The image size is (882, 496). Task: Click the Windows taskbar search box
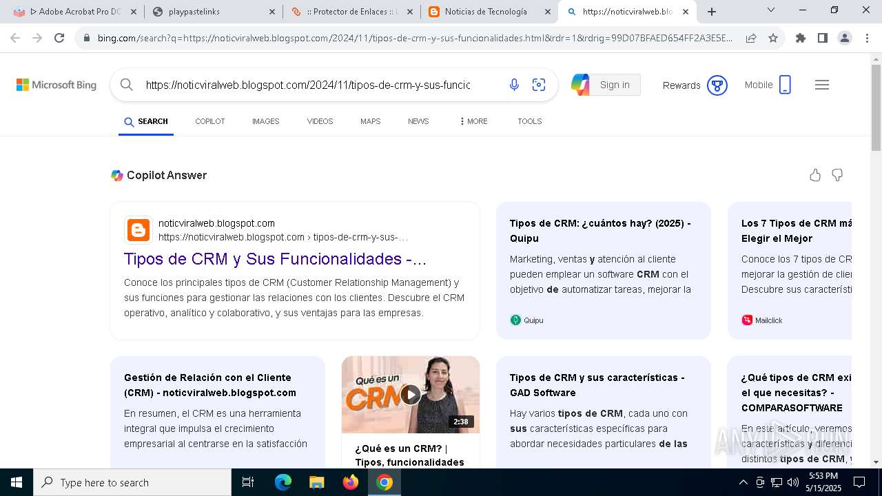pos(132,483)
